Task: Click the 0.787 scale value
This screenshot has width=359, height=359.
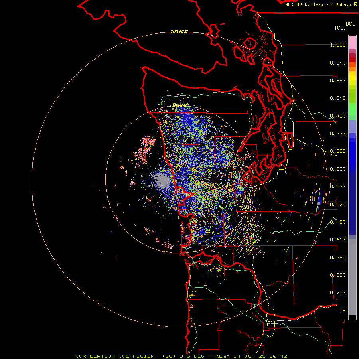Action: [x=338, y=116]
